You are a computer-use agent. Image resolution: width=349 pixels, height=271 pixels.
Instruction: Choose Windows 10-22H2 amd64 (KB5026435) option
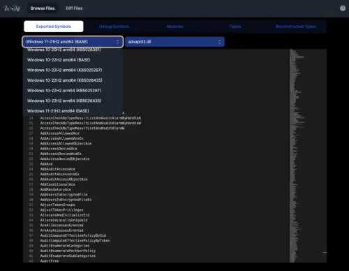click(73, 80)
